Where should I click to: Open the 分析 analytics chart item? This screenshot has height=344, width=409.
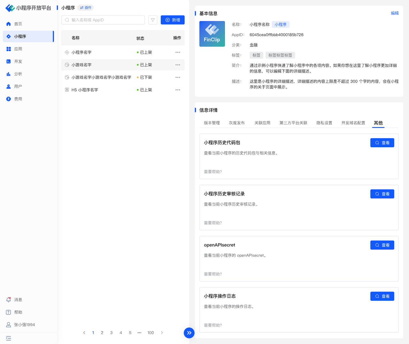coord(18,74)
